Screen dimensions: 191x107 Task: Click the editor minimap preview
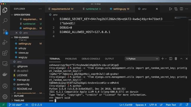click(x=181, y=18)
